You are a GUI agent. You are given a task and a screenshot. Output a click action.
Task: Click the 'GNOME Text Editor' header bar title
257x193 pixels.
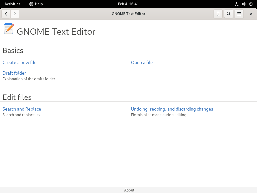click(x=128, y=14)
